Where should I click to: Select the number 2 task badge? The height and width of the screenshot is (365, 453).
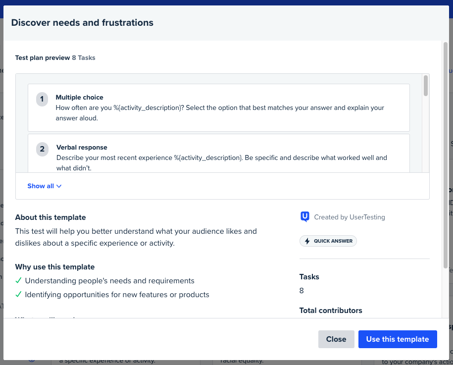click(42, 149)
